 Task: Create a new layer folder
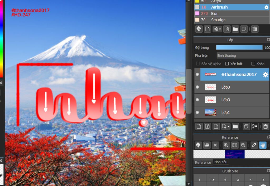235,127
